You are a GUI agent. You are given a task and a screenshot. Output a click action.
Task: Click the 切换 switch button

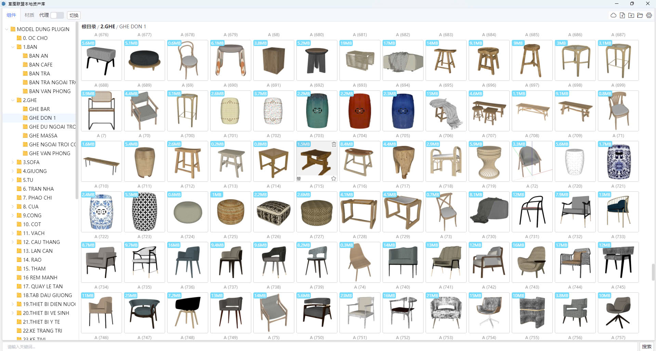74,15
